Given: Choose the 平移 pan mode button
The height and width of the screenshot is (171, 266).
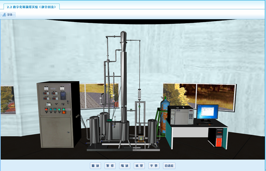Looking at the screenshot, I should pos(154,166).
